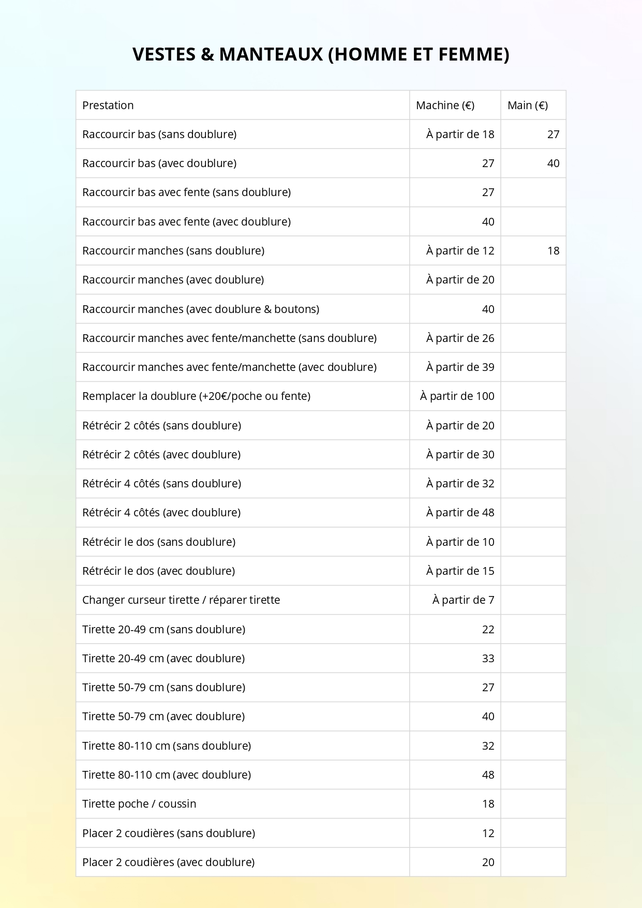Viewport: 642px width, 908px height.
Task: Click row Tirette 20-49 cm (avec doublure)
Action: [x=321, y=658]
